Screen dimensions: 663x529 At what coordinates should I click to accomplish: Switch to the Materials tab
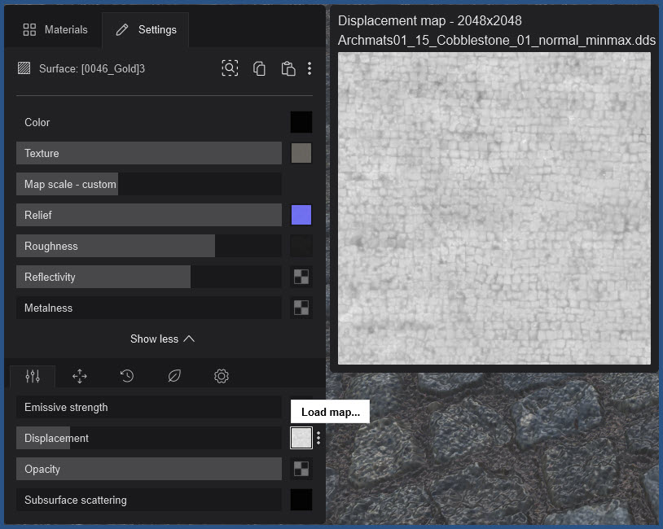point(55,29)
